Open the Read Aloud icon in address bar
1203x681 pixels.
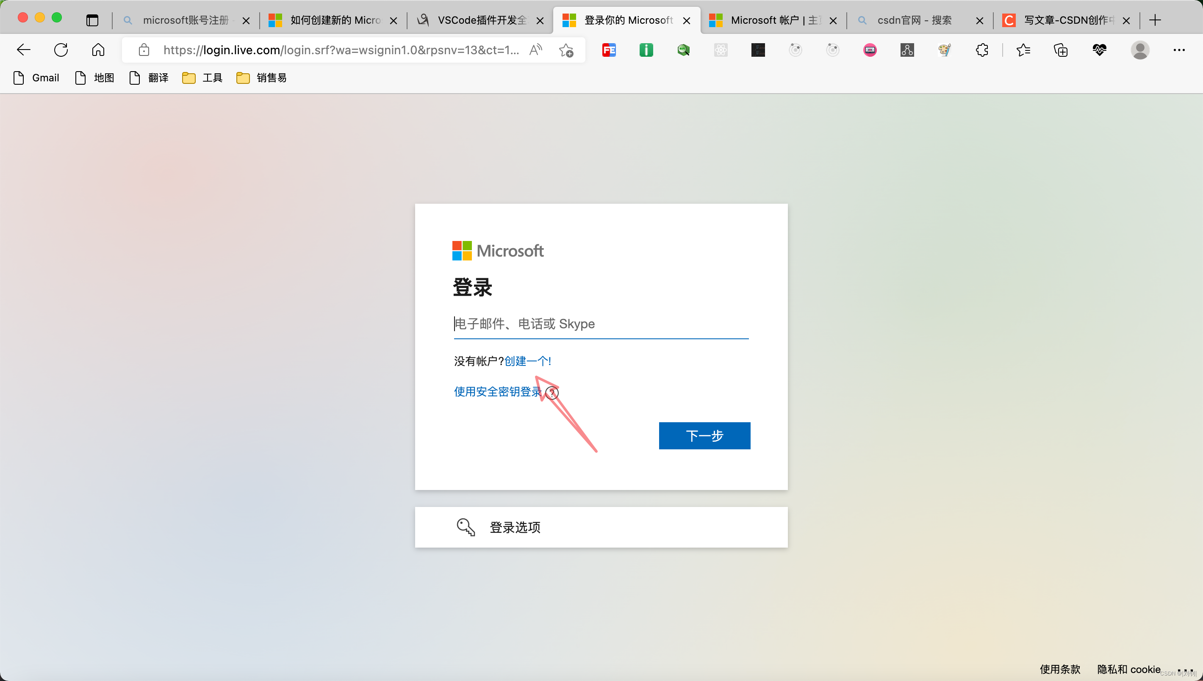535,50
